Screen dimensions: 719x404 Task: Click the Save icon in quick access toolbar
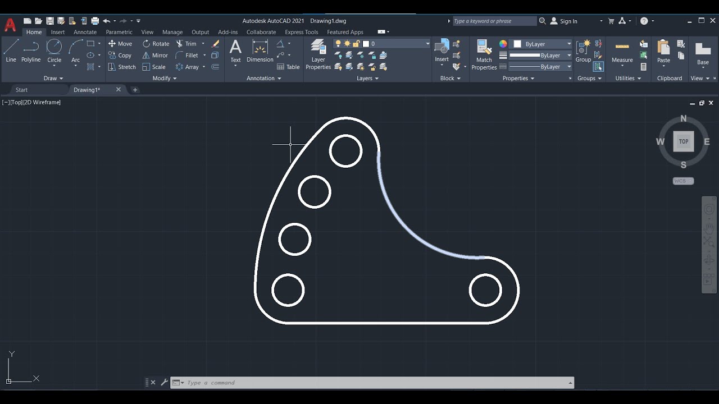pos(50,21)
